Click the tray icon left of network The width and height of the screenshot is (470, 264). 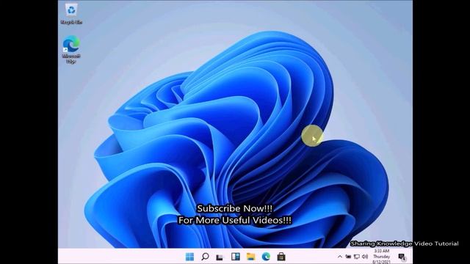pos(348,257)
